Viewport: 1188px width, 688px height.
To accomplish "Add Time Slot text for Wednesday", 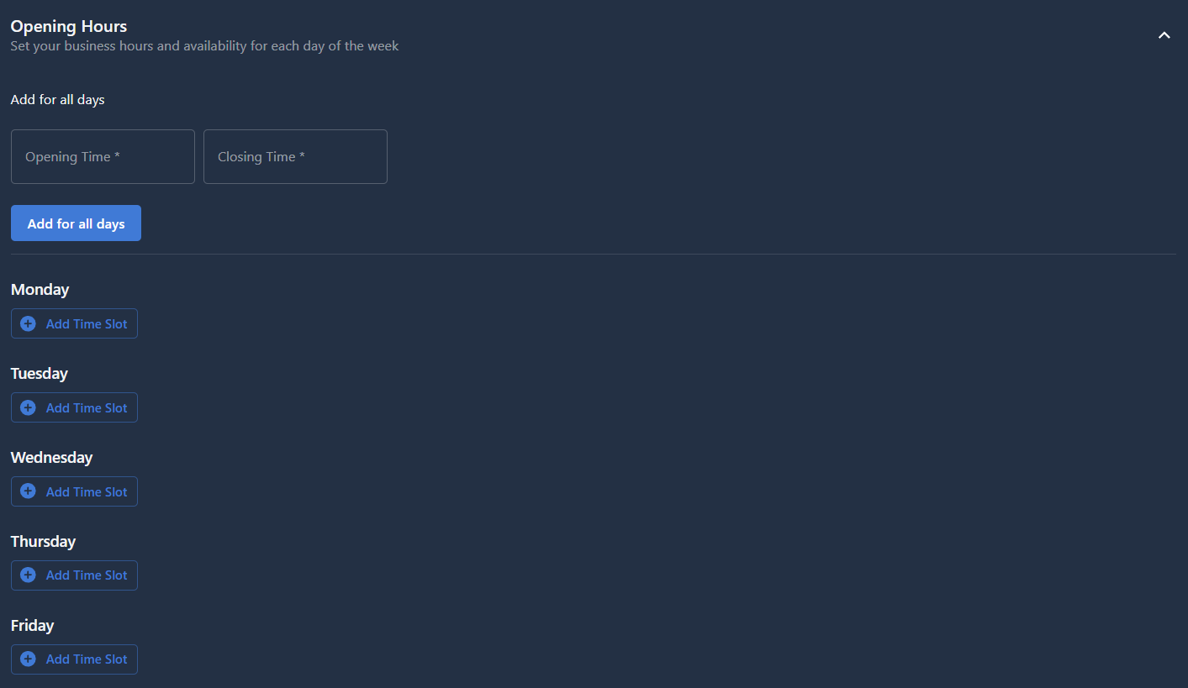I will point(87,491).
